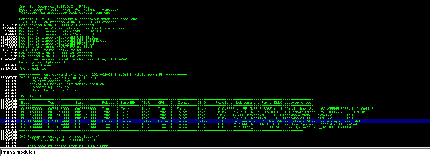Click the 'Base' column header
Viewport: 430px width, 156px height.
[25, 103]
